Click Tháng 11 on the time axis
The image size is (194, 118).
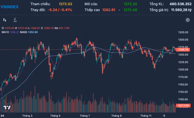coord(146,116)
